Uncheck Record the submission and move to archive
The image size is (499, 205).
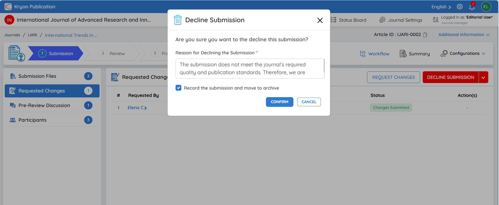[178, 88]
